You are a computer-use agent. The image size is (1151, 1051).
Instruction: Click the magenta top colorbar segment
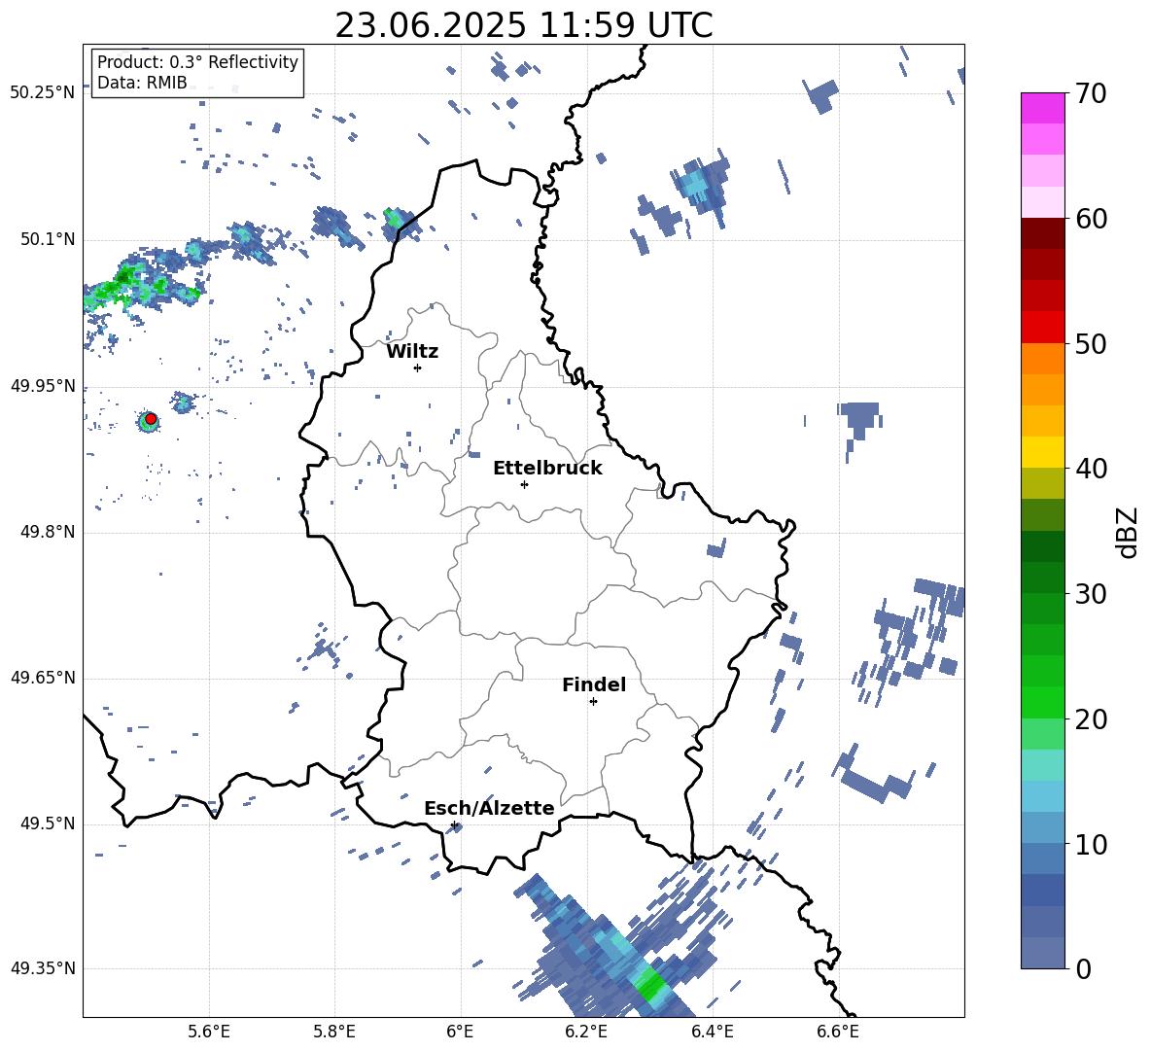tap(1042, 109)
